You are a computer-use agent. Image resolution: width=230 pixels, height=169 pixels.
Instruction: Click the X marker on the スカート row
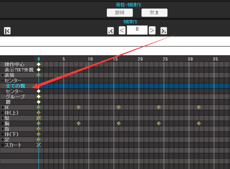coord(39,145)
